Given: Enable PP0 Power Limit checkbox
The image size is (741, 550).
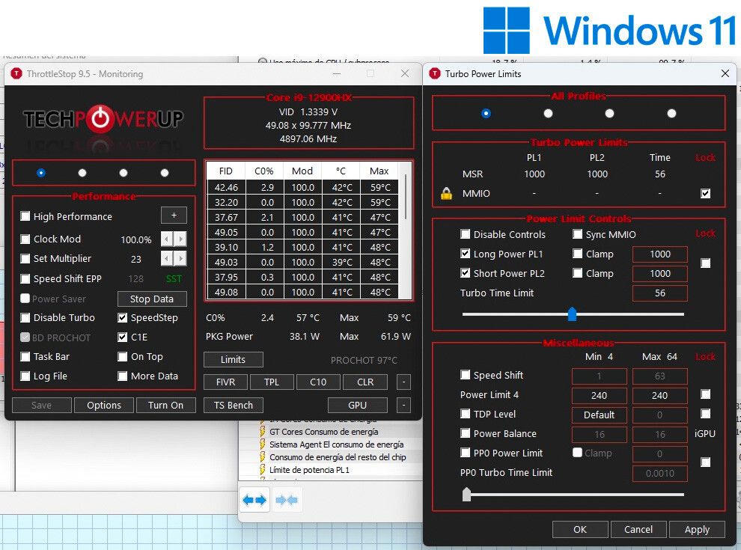Looking at the screenshot, I should click(x=466, y=453).
